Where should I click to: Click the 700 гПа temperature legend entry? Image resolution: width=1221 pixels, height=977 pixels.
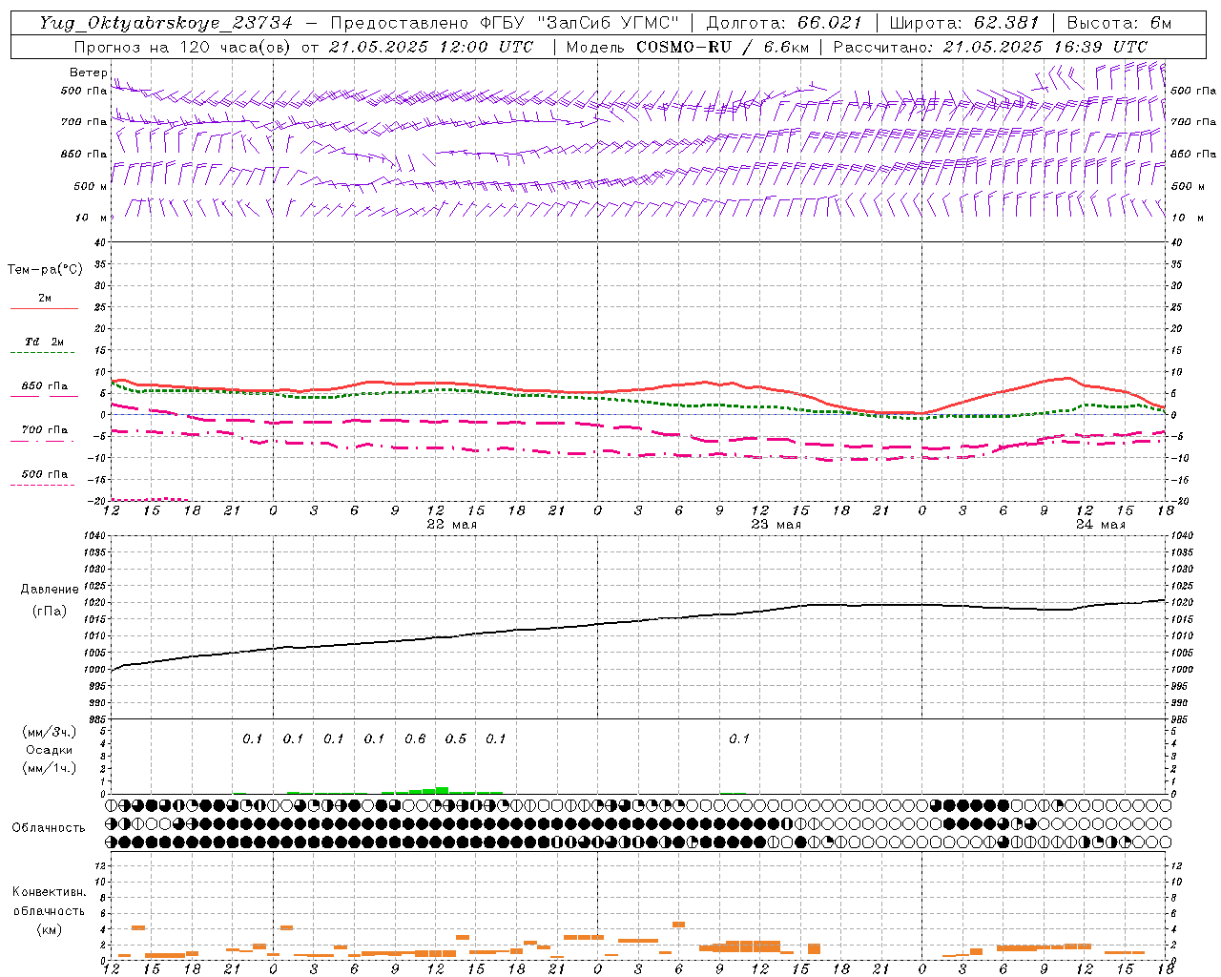[x=44, y=430]
